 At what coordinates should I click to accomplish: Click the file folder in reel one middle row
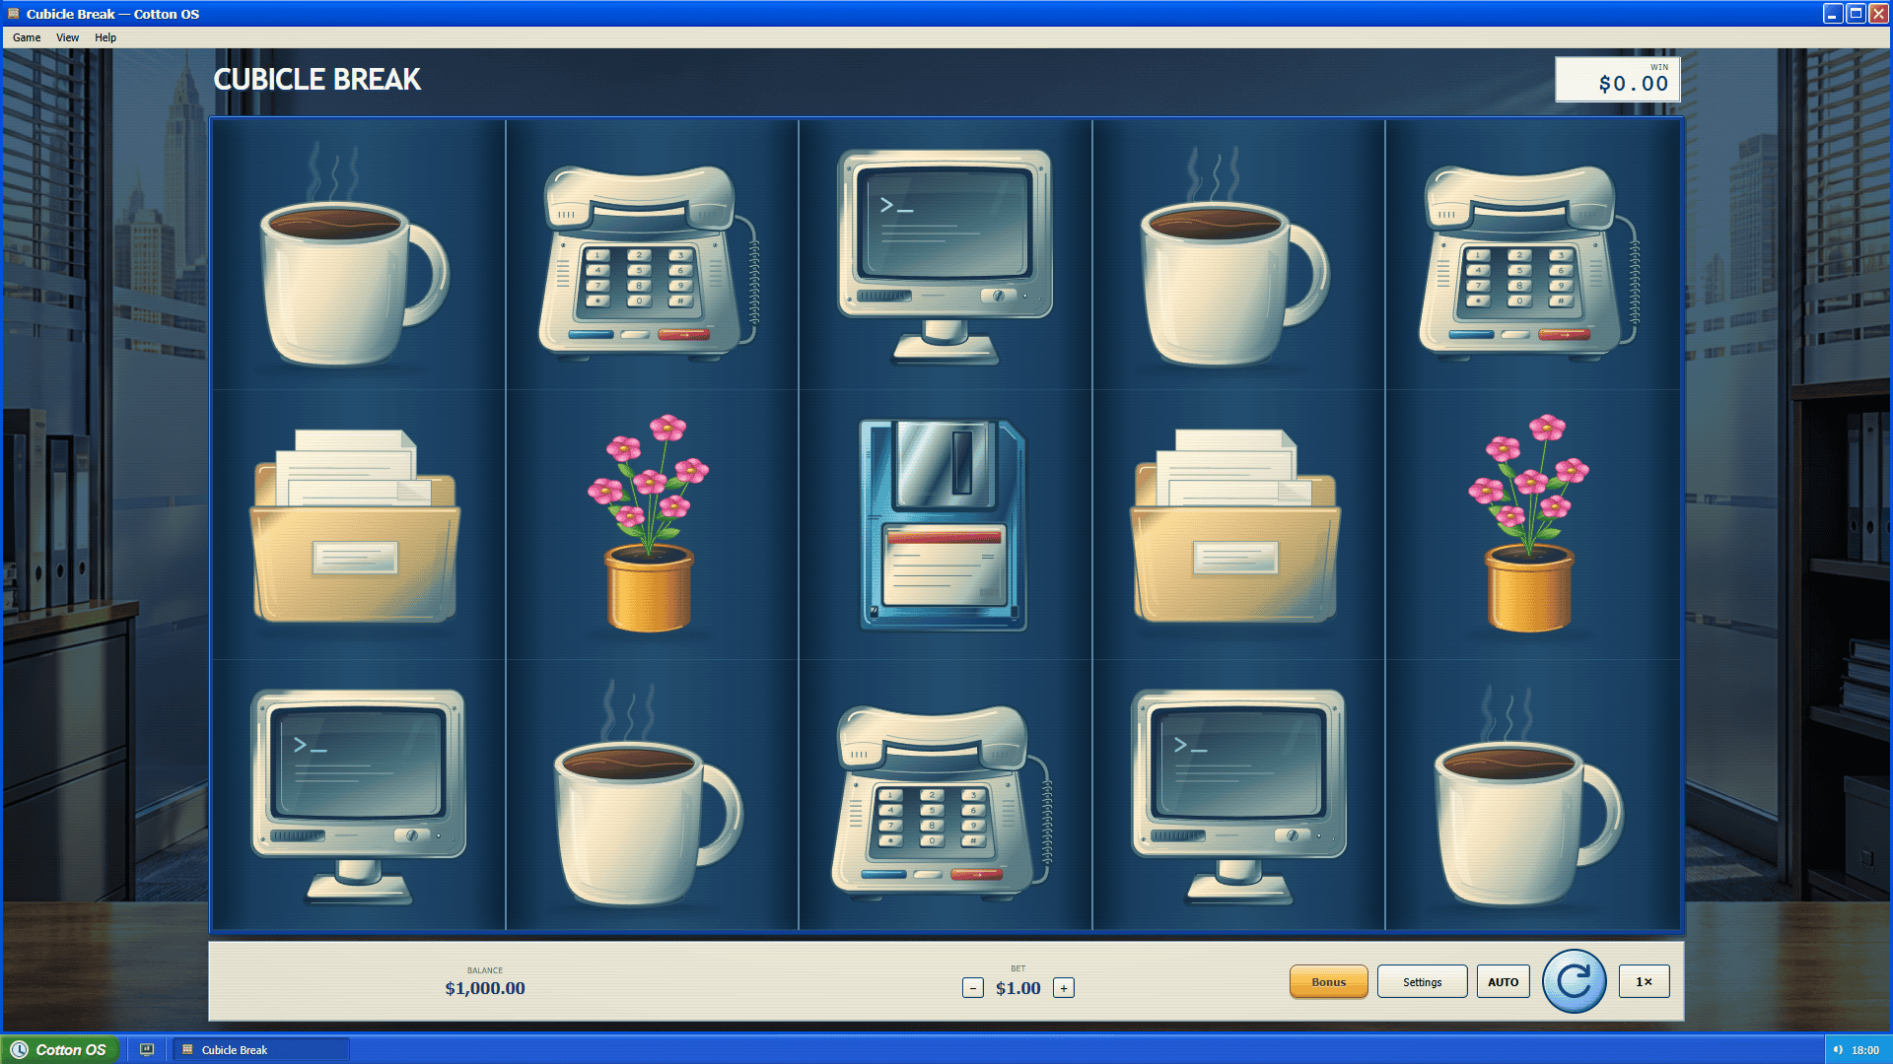[355, 525]
